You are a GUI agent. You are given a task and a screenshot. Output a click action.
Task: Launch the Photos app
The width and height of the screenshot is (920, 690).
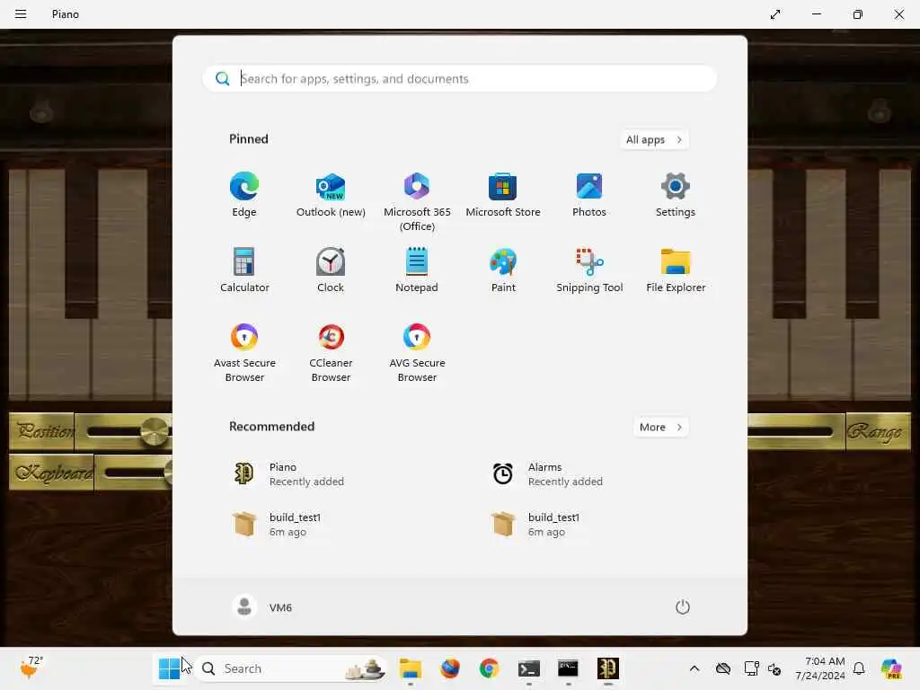pyautogui.click(x=589, y=195)
